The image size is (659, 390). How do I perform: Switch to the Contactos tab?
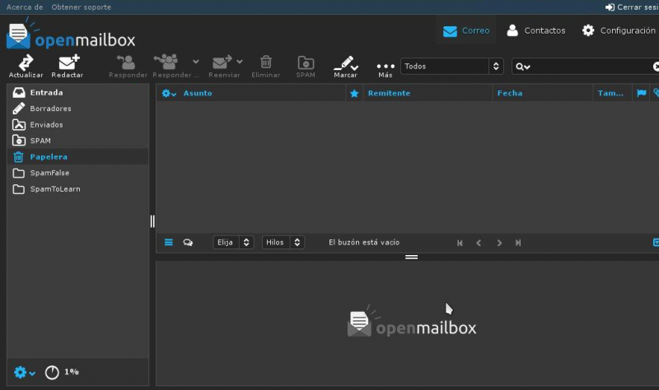(536, 30)
